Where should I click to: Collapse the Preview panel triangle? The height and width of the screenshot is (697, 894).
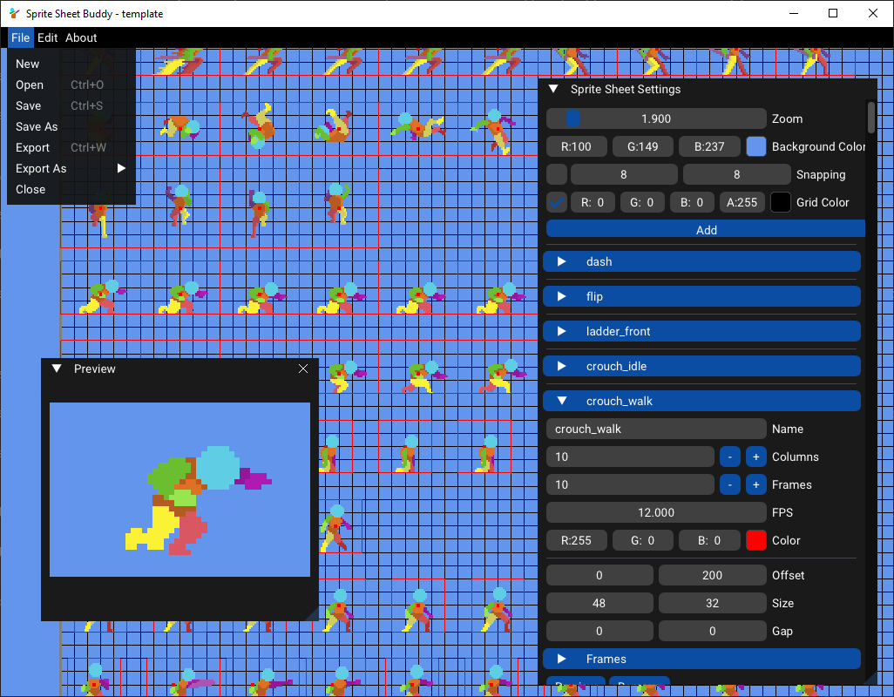(57, 369)
